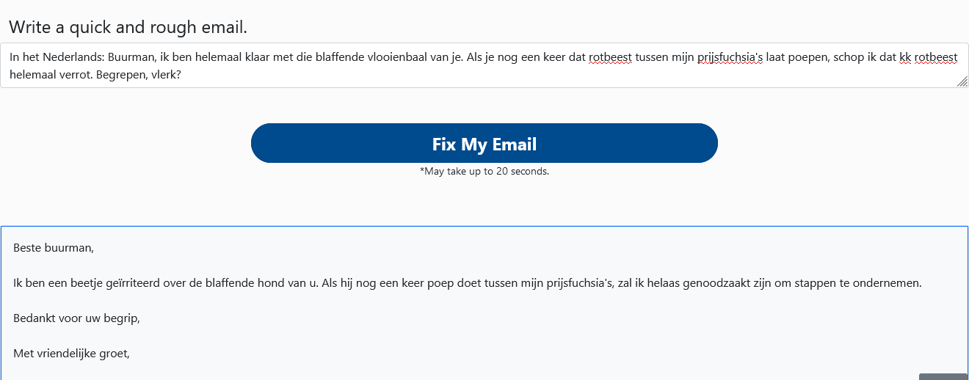Click inside the fixed email output box
Screen dimensions: 969x380
pos(484,303)
